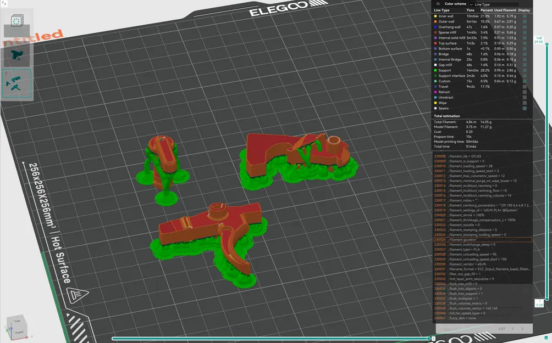Viewport: 552px width, 343px height.
Task: Toggle display of Seams
Action: tap(525, 108)
